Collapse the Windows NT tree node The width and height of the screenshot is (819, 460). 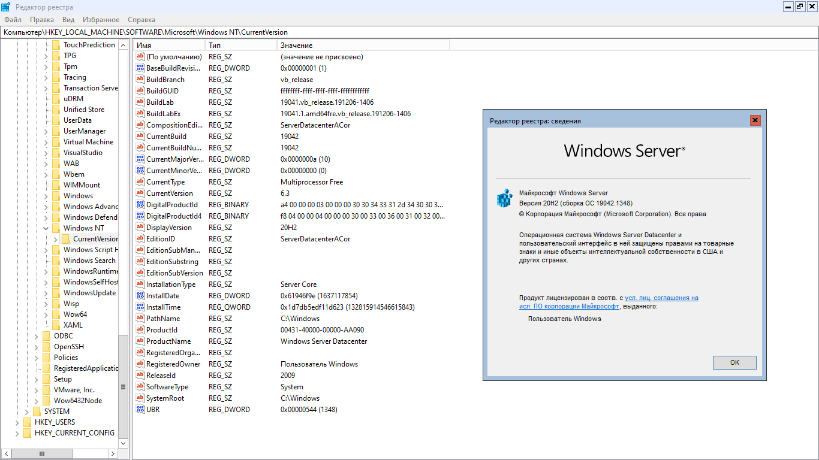(46, 228)
